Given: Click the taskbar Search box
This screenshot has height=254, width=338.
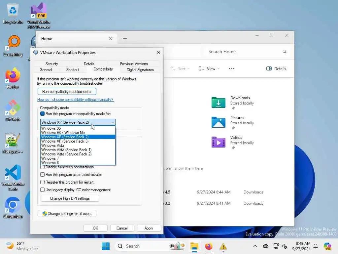Looking at the screenshot, I should tap(150, 246).
